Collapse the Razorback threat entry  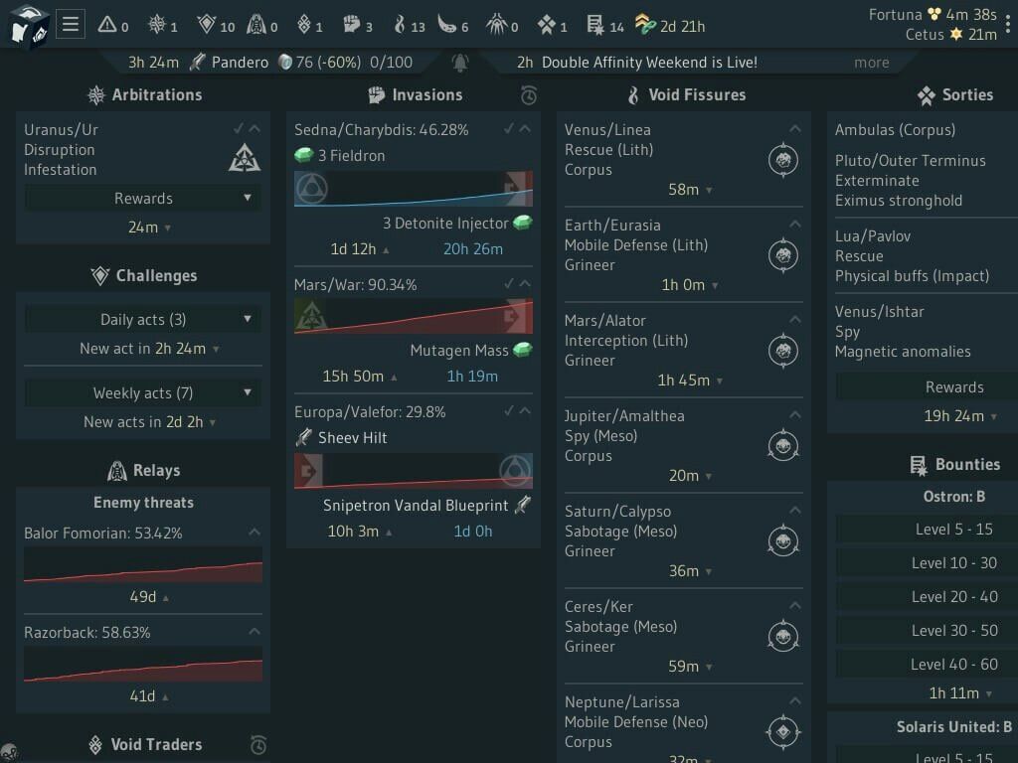click(254, 631)
